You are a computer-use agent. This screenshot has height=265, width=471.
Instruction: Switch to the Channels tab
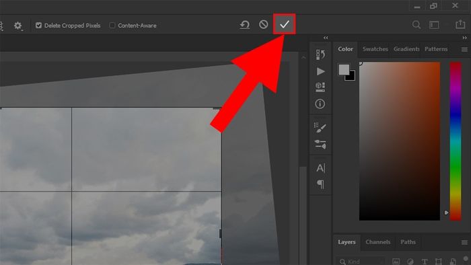[x=378, y=242]
